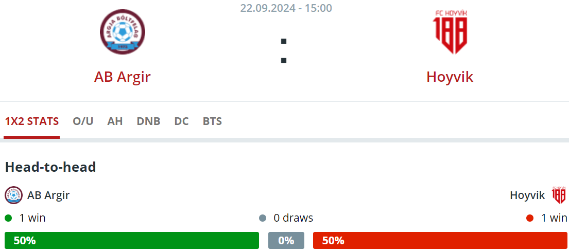Click the red 50% Hoyvik bar

(x=440, y=240)
